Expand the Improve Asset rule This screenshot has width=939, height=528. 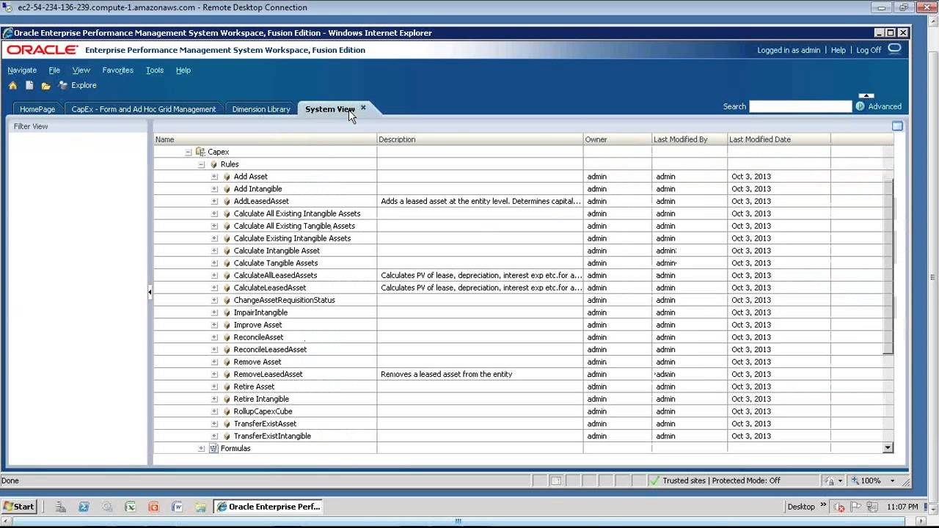(x=214, y=325)
